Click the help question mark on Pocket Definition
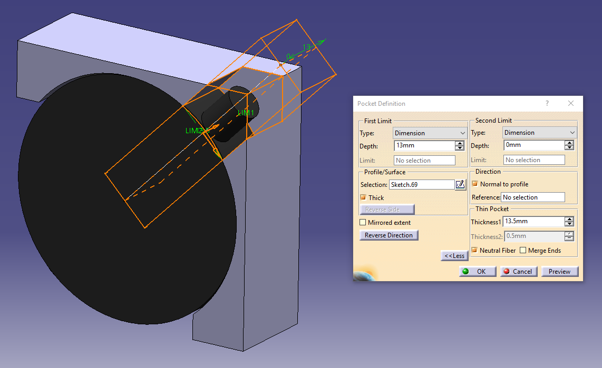This screenshot has width=602, height=368. click(x=547, y=103)
